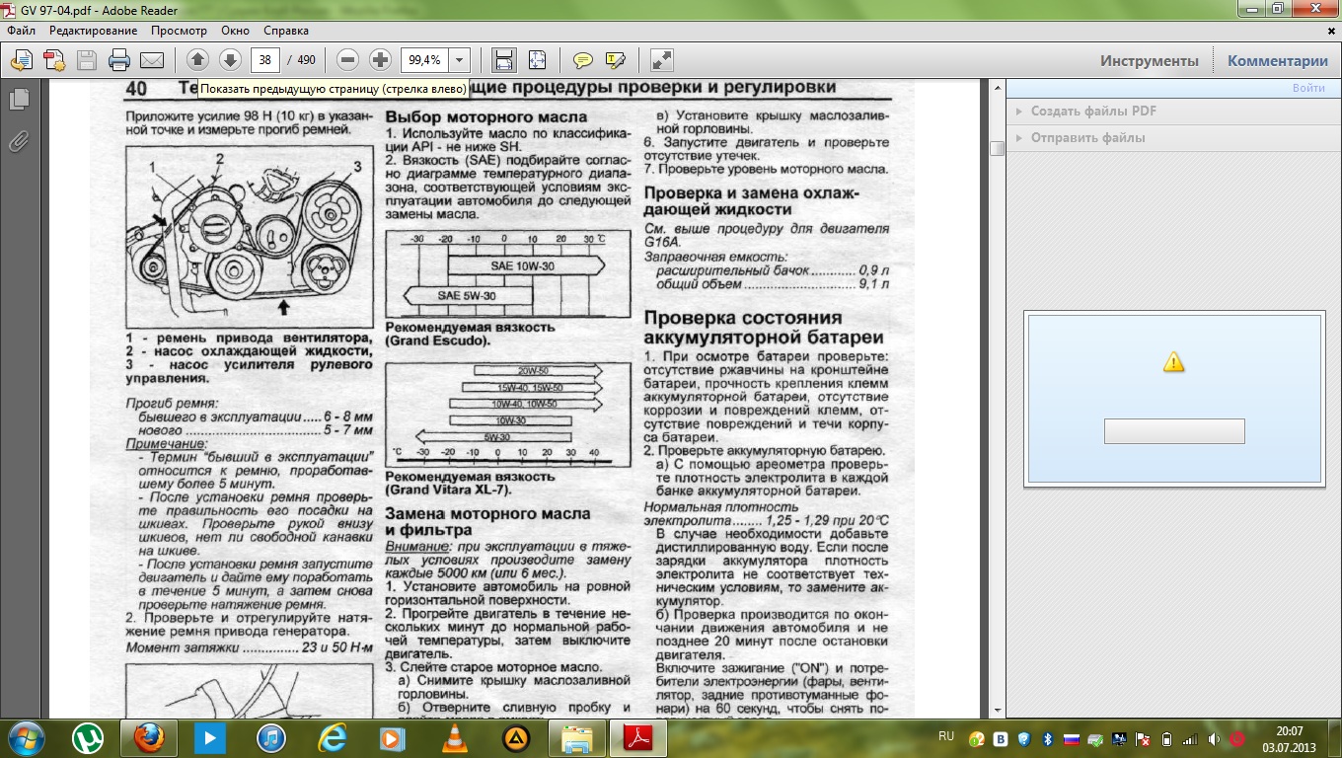Click the Beats Audio tray icon
Image resolution: width=1342 pixels, height=758 pixels.
[x=1237, y=738]
